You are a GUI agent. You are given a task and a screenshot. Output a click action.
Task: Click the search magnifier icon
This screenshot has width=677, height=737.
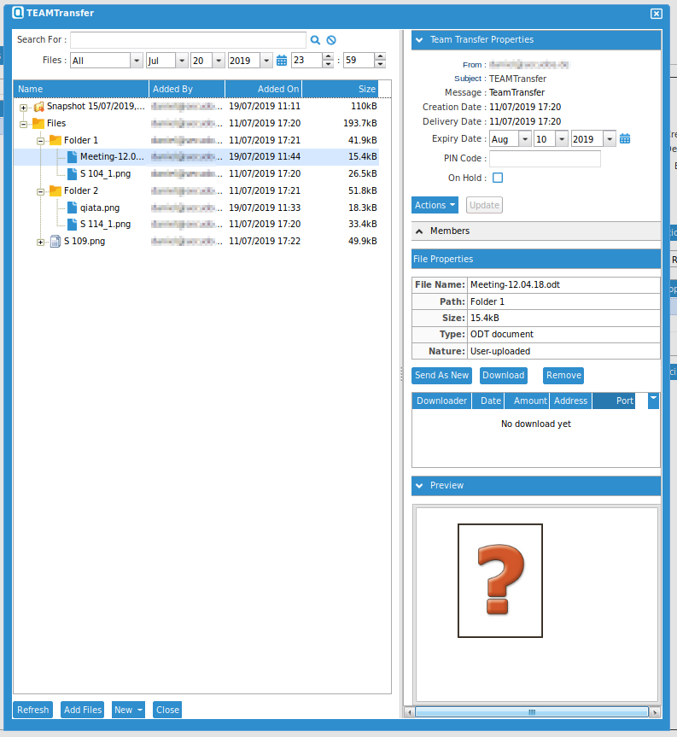point(315,40)
